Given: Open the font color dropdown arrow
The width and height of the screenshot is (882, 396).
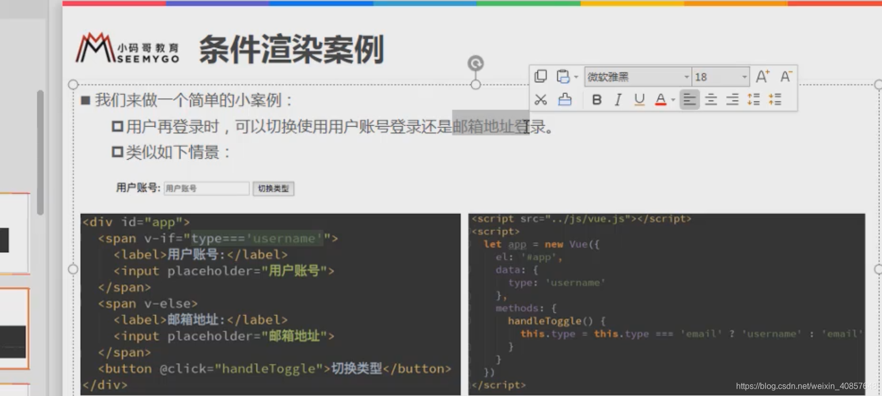Looking at the screenshot, I should coord(673,100).
